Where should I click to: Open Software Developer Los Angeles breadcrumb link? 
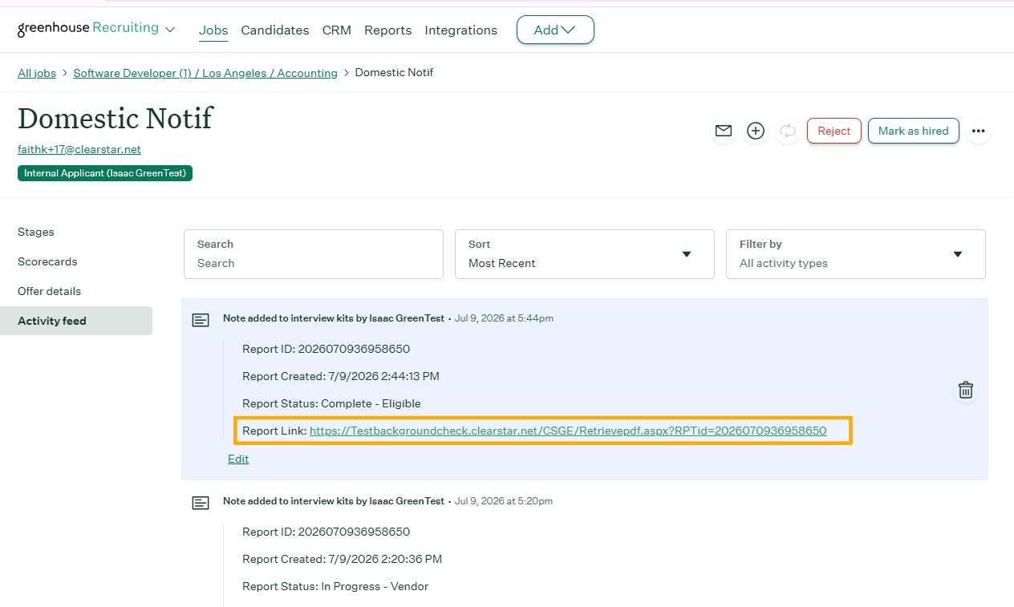click(205, 73)
